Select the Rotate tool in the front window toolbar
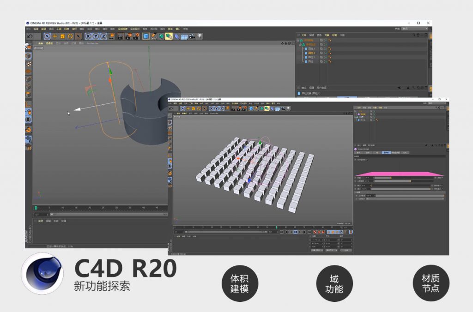Screen dimensions: 473x312 (x=199, y=108)
